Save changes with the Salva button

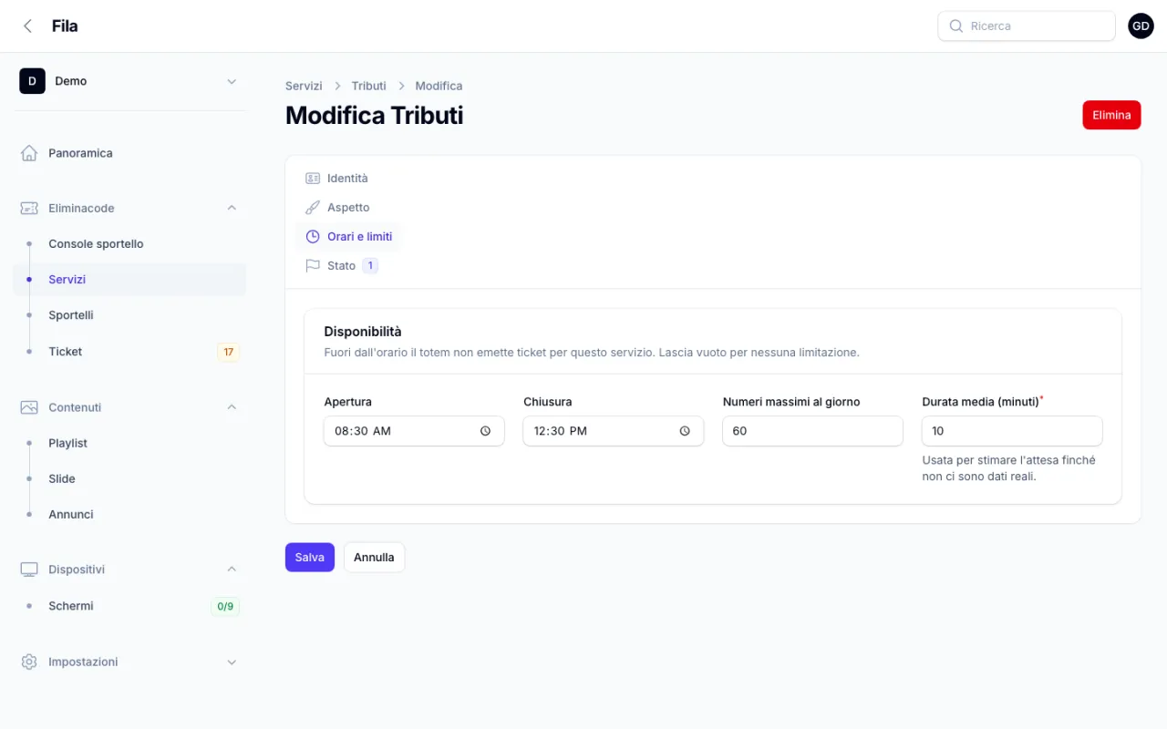click(310, 557)
